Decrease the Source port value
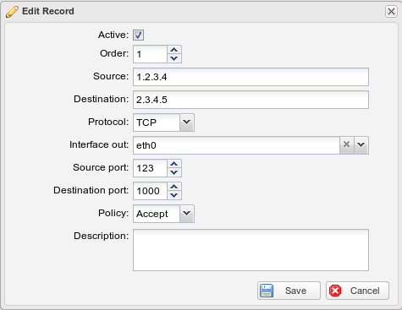This screenshot has height=310, width=402. pos(174,172)
